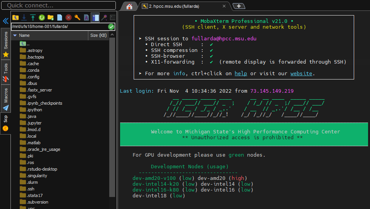Click the file browser vertical scrollbar track

click(x=112, y=118)
